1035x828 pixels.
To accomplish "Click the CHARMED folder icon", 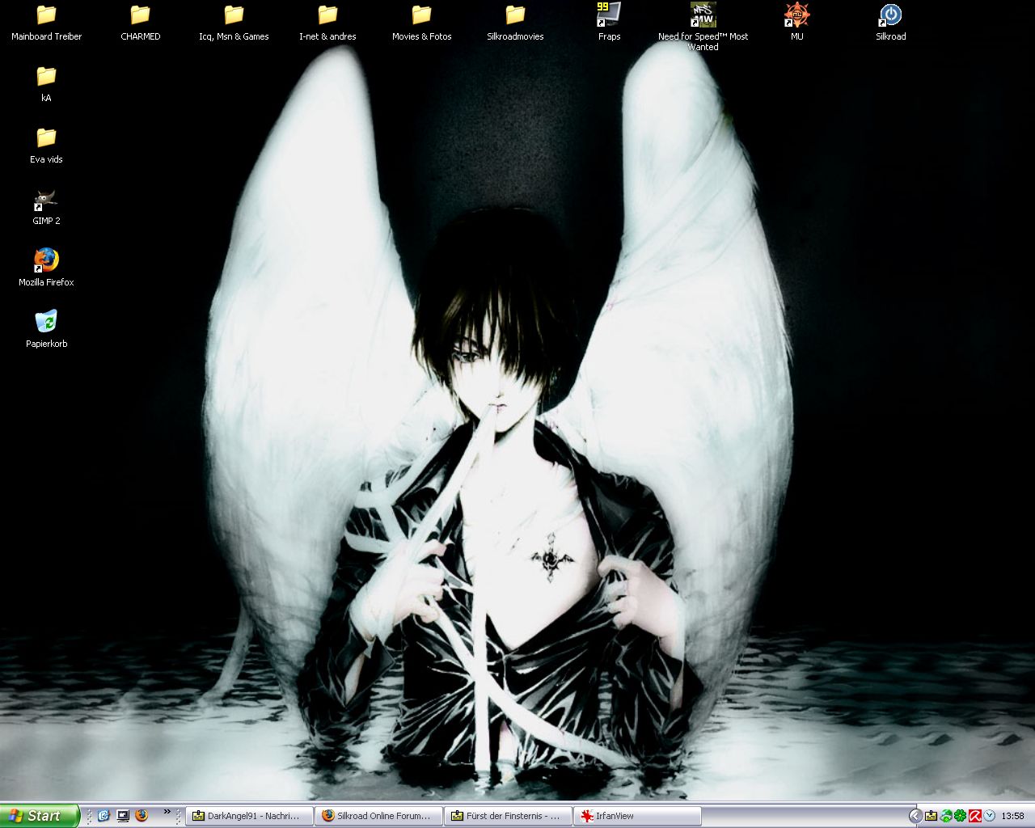I will pos(140,15).
